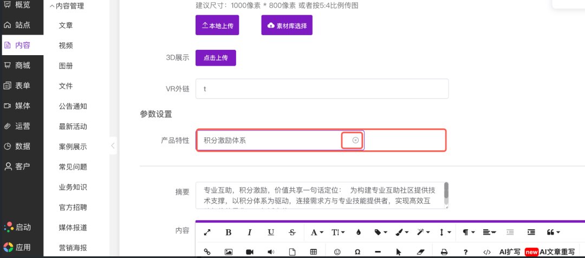This screenshot has height=258, width=585.
Task: Apply bold formatting
Action: coord(229,233)
